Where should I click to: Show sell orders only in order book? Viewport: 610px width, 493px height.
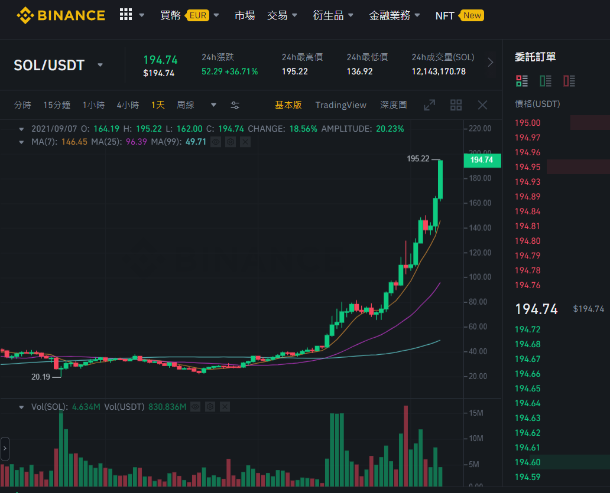click(569, 81)
